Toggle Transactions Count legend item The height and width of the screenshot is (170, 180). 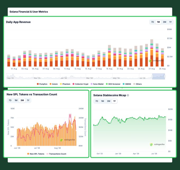pos(56,154)
